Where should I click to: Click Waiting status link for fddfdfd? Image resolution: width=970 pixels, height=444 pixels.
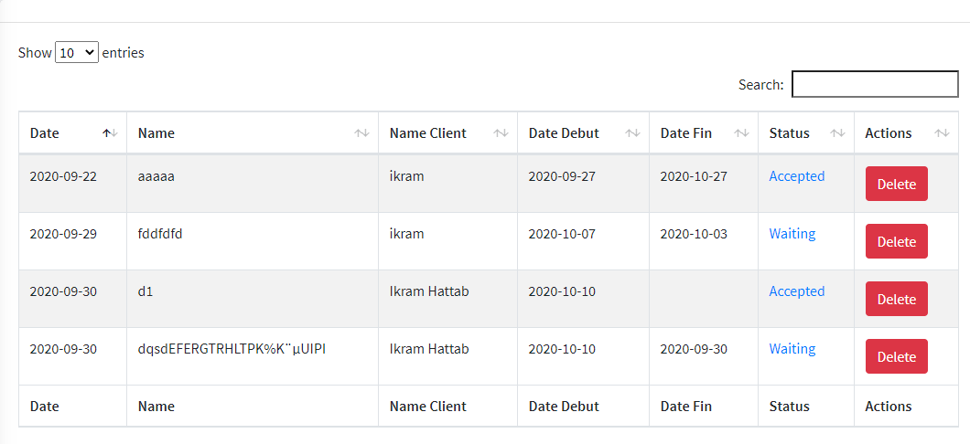[792, 234]
